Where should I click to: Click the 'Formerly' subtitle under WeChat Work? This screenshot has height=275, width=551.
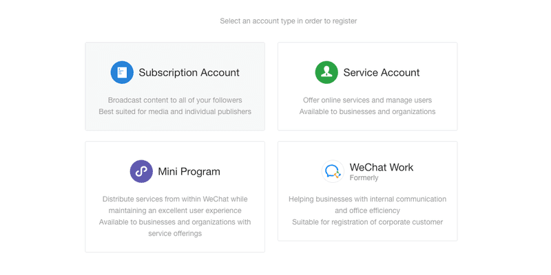click(x=364, y=178)
